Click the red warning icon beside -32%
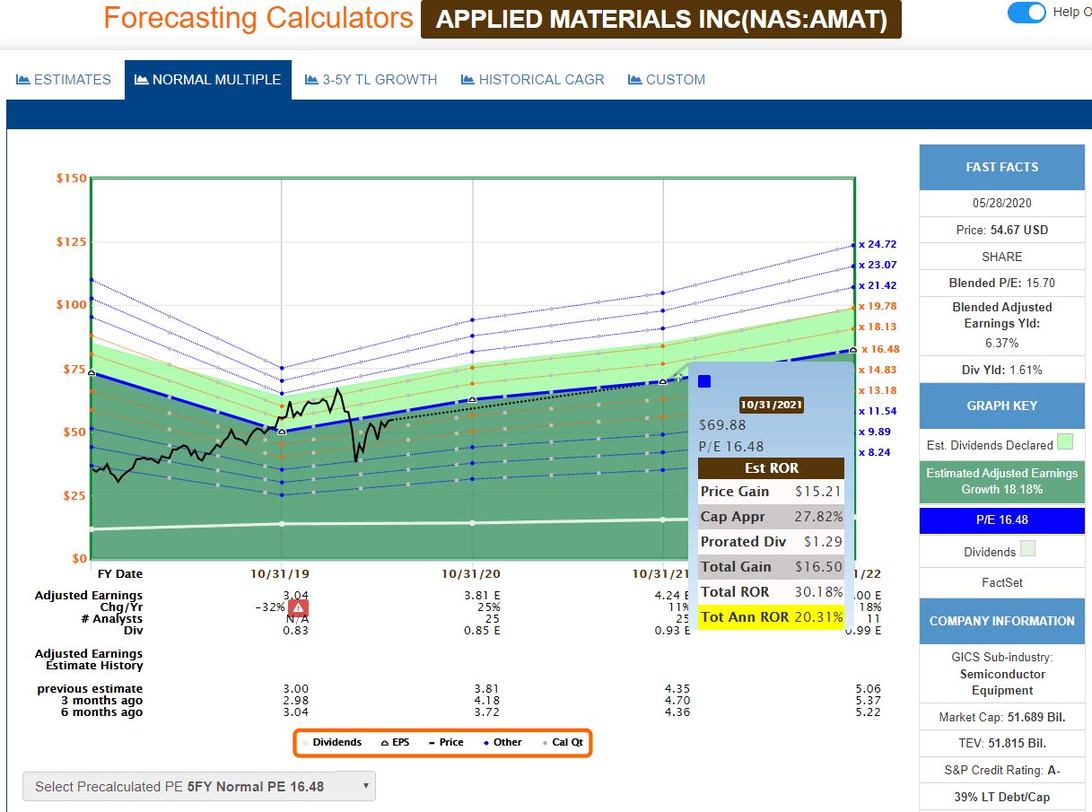This screenshot has width=1092, height=812. 298,608
